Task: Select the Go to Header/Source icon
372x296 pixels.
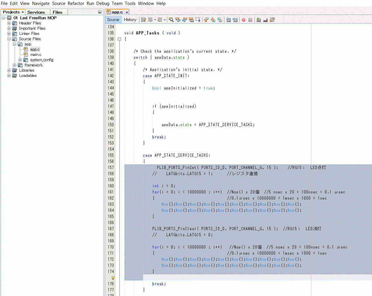Action: [x=272, y=20]
